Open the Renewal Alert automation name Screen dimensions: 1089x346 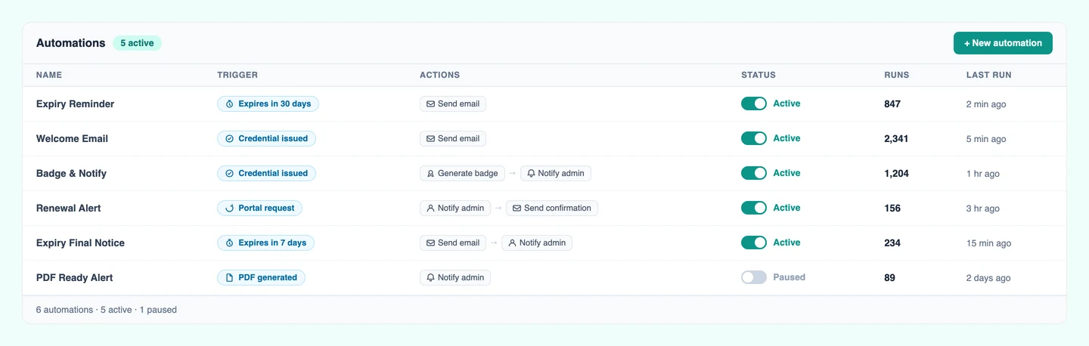68,209
